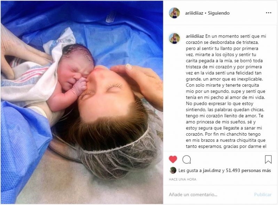Click the comment speech bubble icon
This screenshot has width=278, height=205.
[186, 159]
